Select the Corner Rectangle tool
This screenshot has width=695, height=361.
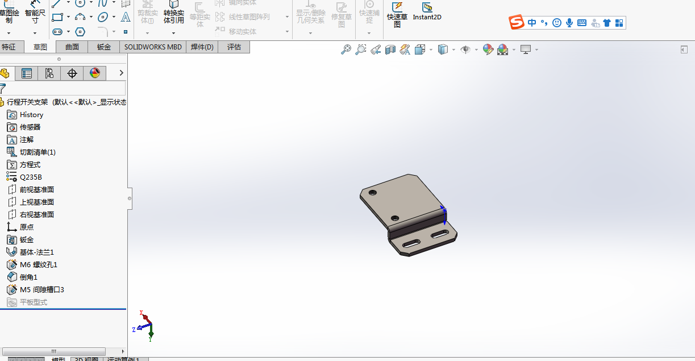57,17
